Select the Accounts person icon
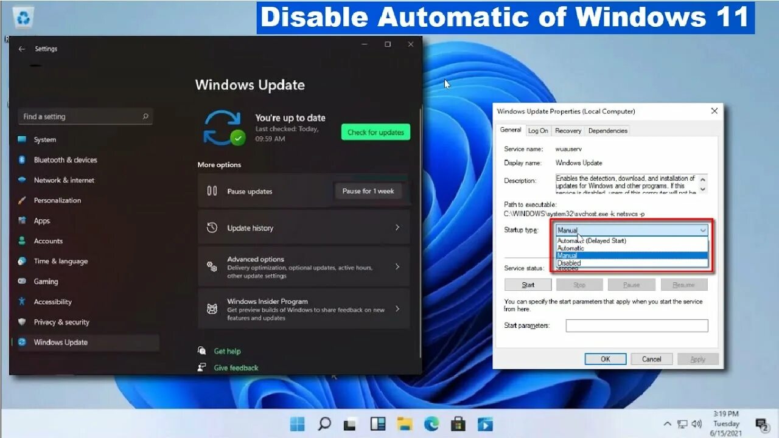The width and height of the screenshot is (779, 438). click(x=22, y=241)
